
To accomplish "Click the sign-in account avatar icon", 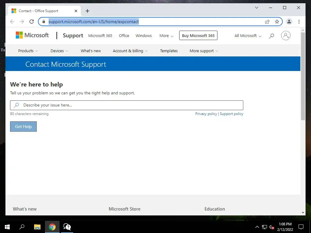I will click(x=285, y=35).
